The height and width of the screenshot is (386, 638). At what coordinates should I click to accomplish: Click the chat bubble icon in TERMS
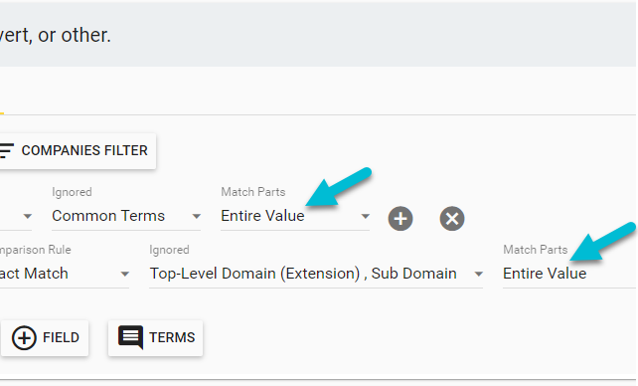pos(130,337)
